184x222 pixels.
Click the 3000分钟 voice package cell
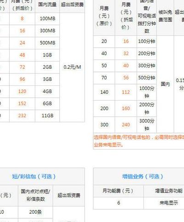coord(147,125)
